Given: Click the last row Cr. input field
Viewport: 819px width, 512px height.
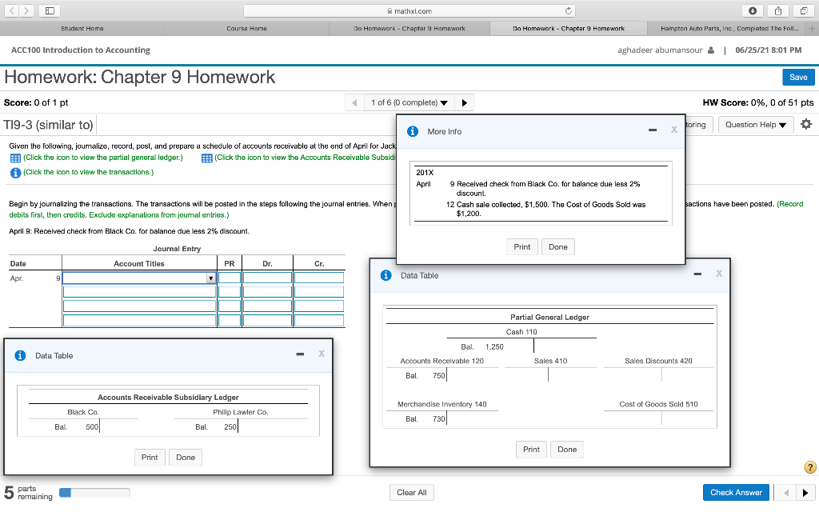Looking at the screenshot, I should tap(318, 320).
